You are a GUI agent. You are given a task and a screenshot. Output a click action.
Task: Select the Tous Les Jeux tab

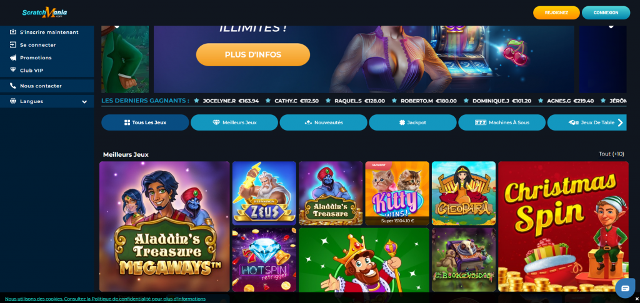[x=145, y=122]
